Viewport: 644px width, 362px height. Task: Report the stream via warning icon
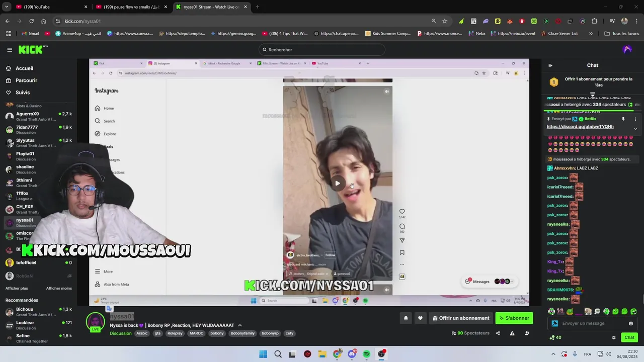[512, 333]
